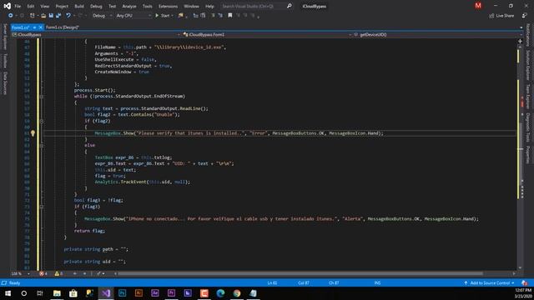Close the Form1.cs tab

pyautogui.click(x=41, y=27)
